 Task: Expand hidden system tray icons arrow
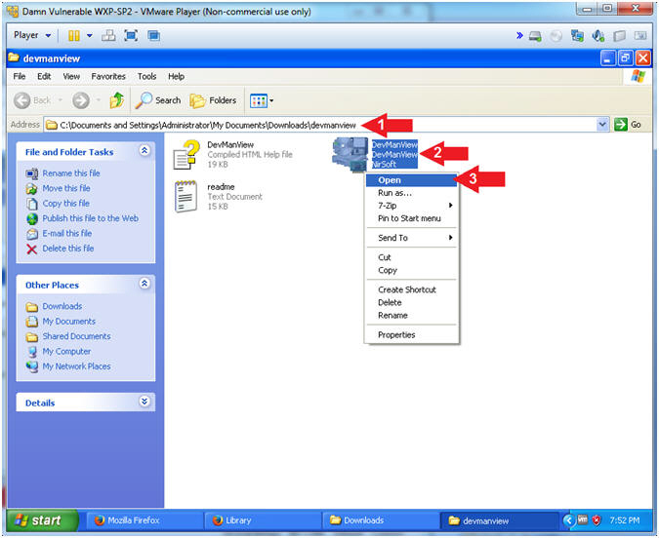pos(568,520)
